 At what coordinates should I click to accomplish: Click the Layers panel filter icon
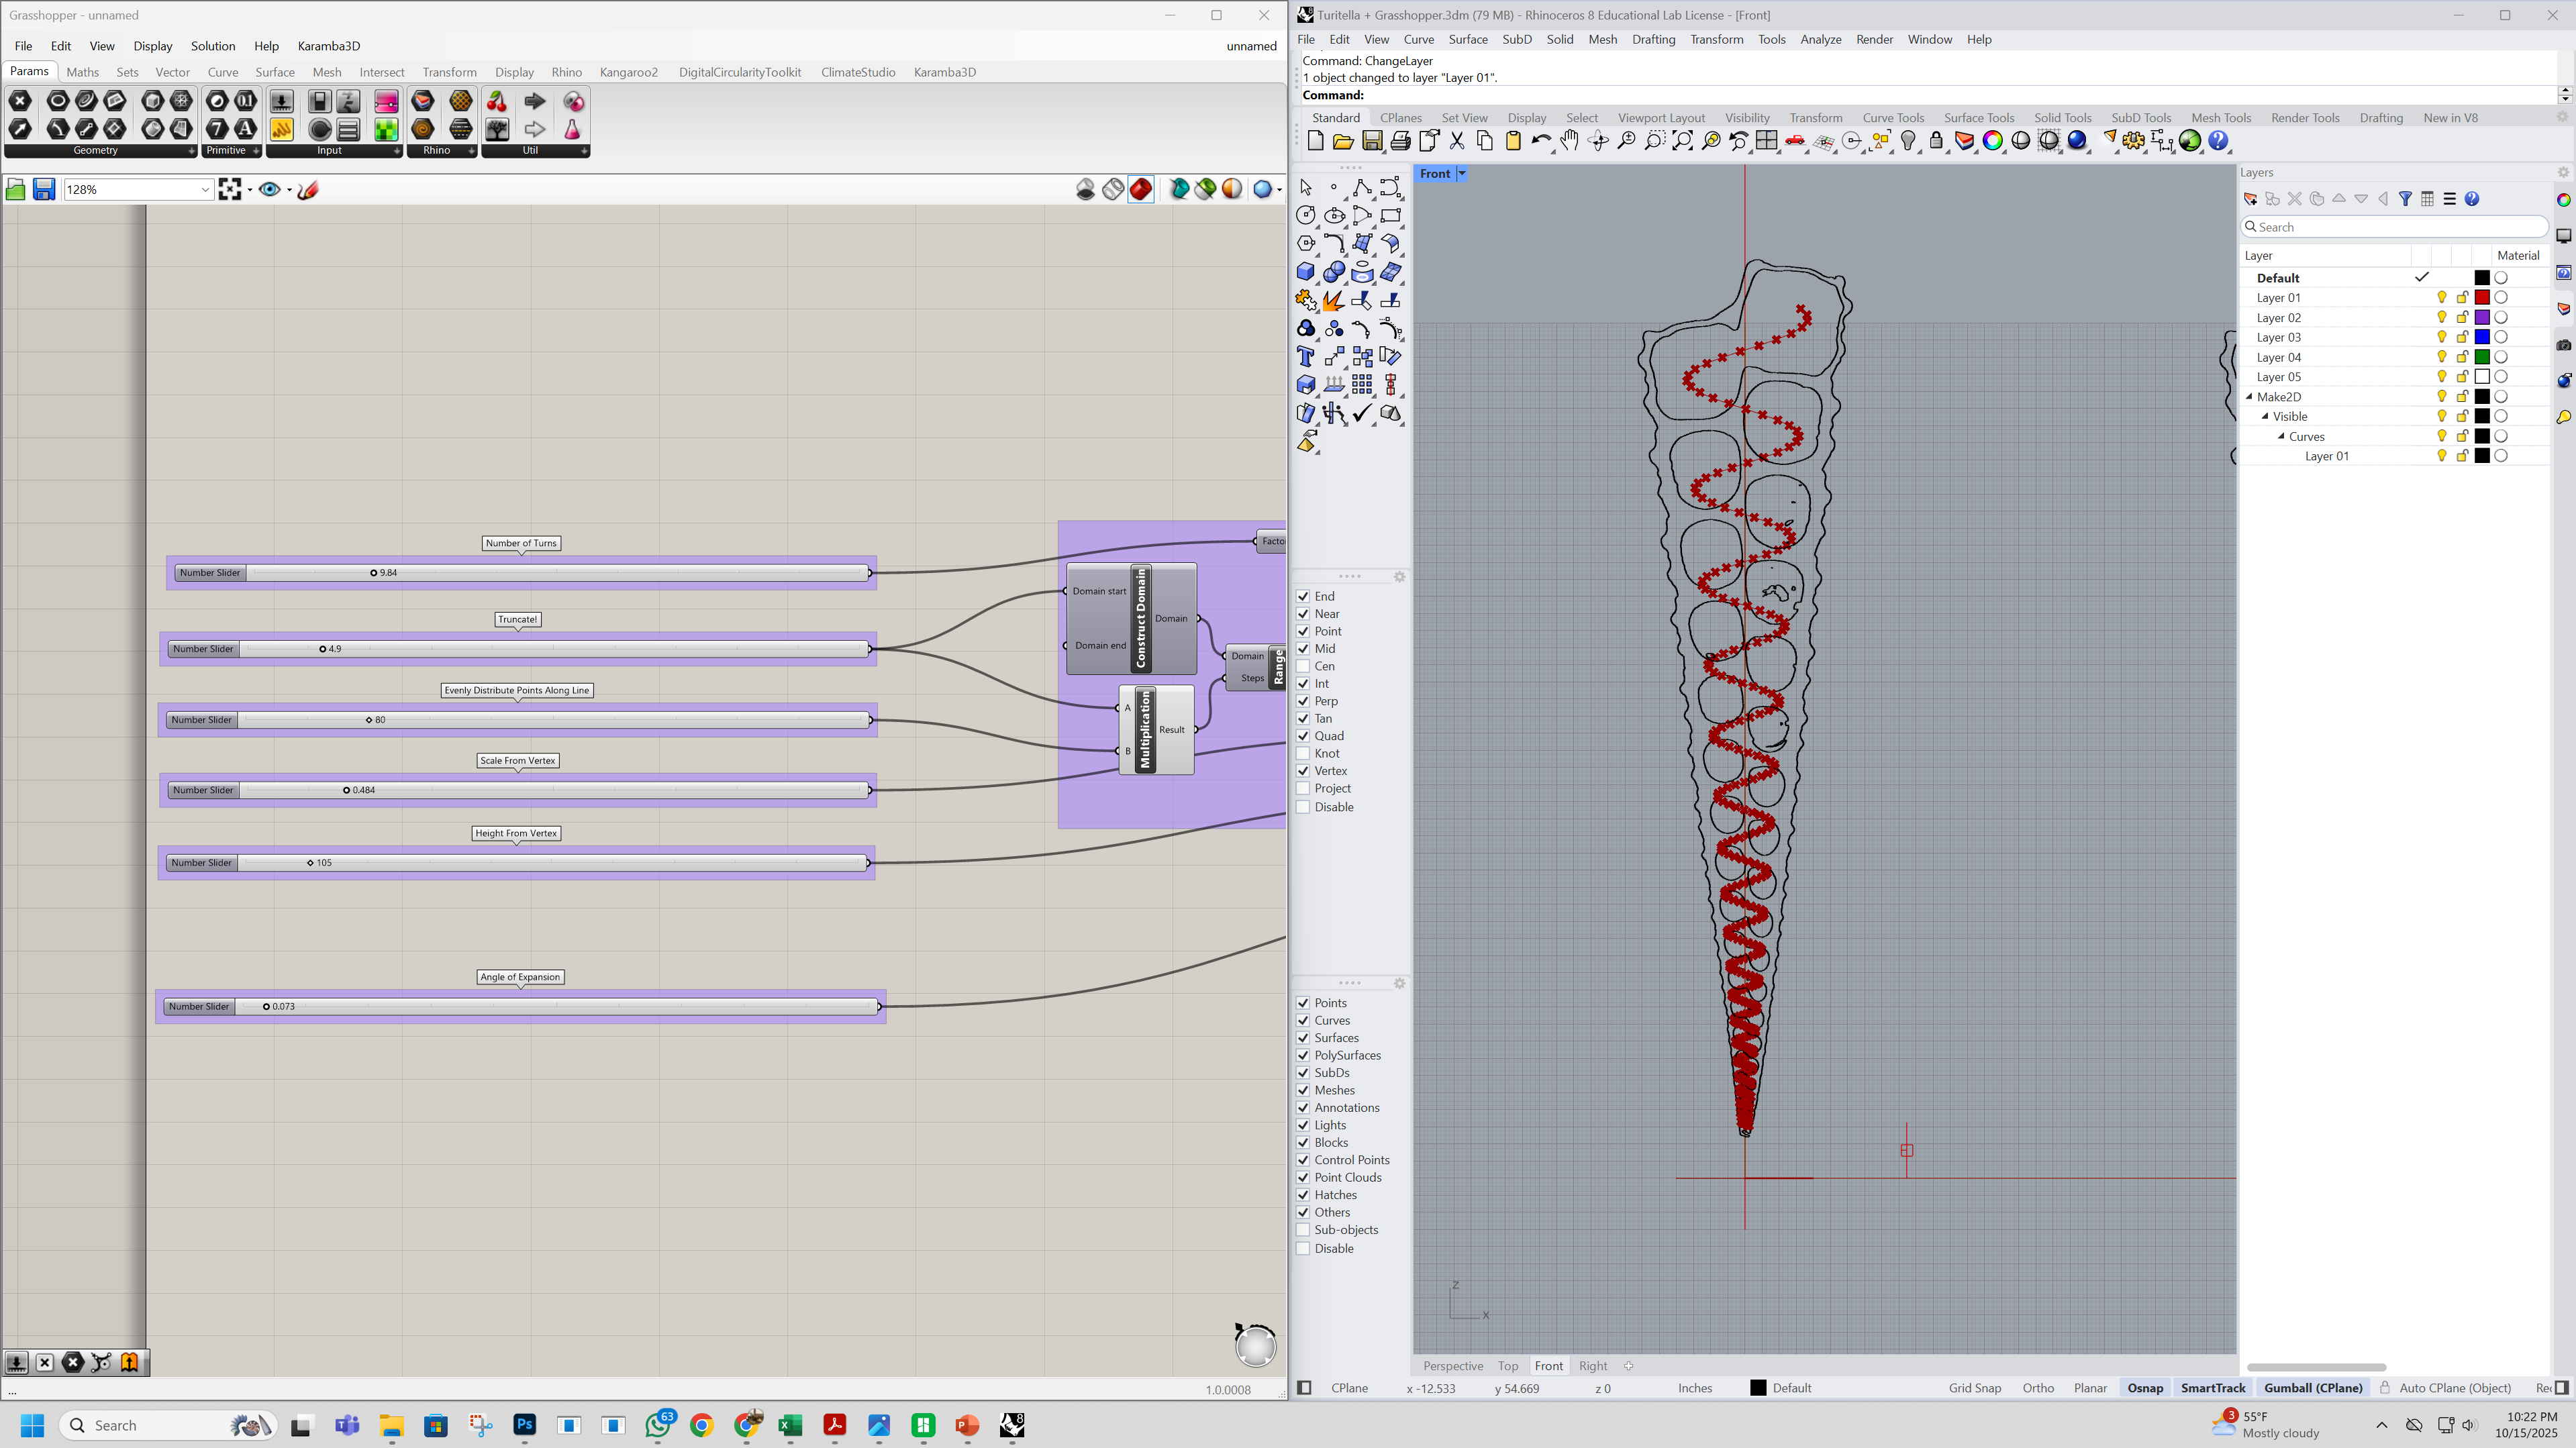click(2405, 199)
